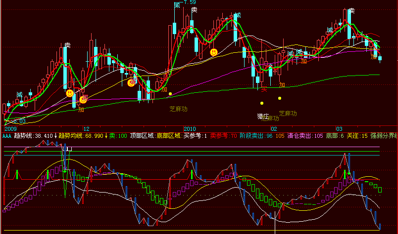398x234 pixels.
Task: Click the smiley marker directly above the 加 label near date 12
Action: point(83,100)
